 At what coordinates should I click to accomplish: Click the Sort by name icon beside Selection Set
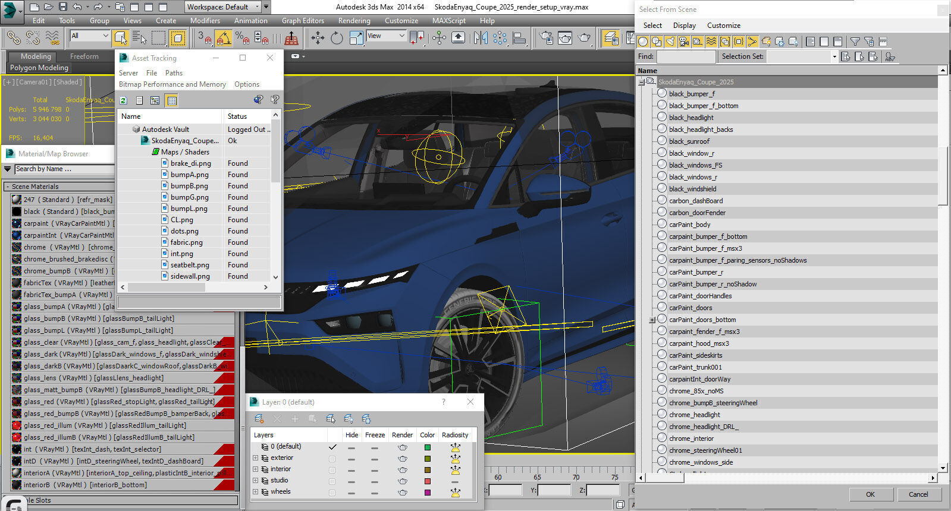pyautogui.click(x=890, y=56)
